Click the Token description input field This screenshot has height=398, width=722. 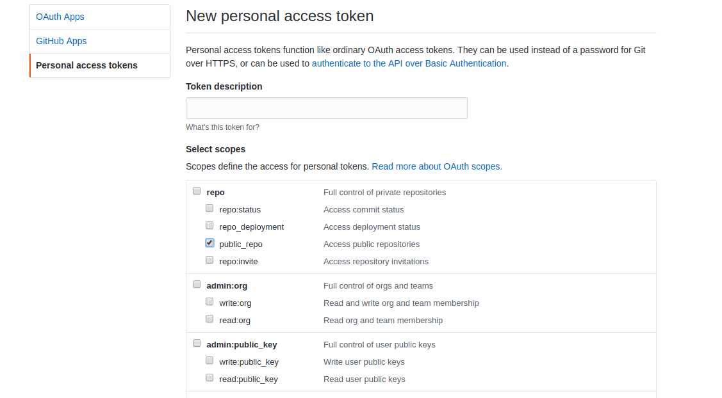point(326,108)
